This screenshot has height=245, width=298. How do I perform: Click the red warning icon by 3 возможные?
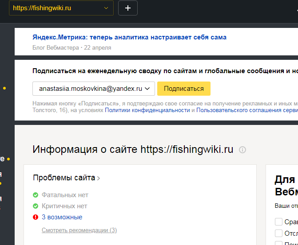pyautogui.click(x=36, y=217)
